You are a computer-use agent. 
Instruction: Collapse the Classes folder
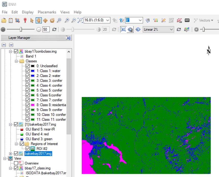coord(16,61)
